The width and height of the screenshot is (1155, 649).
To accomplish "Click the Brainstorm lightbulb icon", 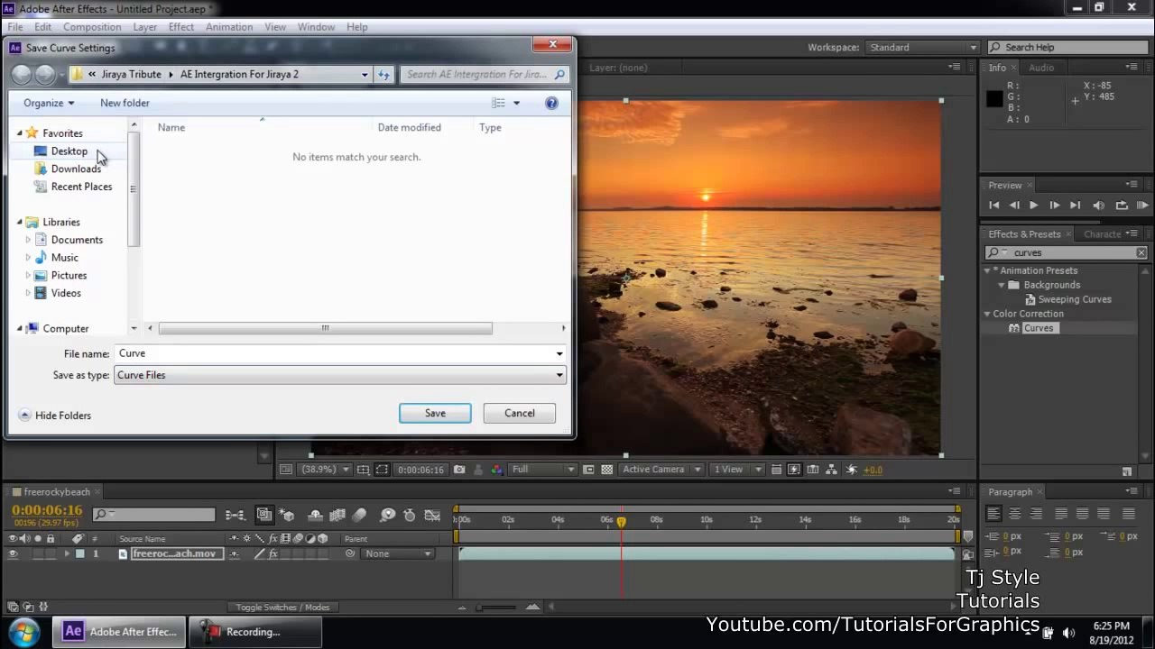I will pyautogui.click(x=387, y=516).
